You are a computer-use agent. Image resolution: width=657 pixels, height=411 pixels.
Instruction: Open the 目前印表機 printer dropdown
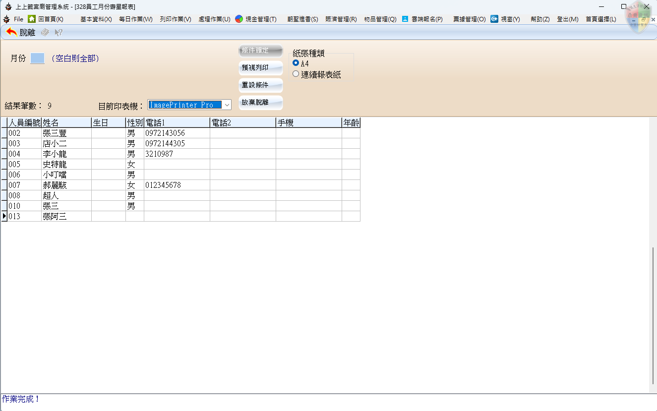point(227,105)
